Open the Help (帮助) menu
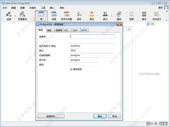Screen dimensions: 170x127 (62, 8)
